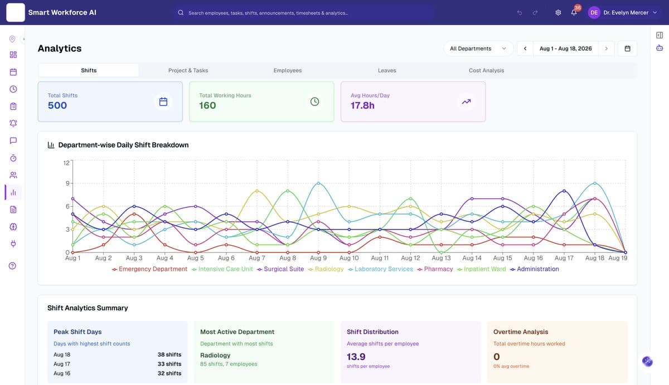Click the redo arrow icon in header
Image resolution: width=669 pixels, height=385 pixels.
click(x=535, y=13)
